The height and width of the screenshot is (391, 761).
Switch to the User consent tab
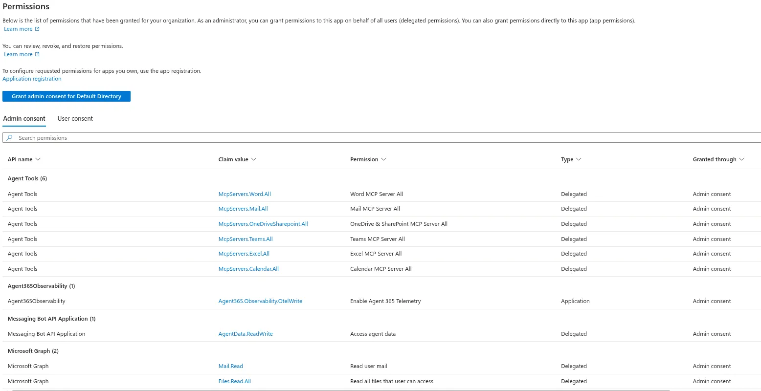75,119
